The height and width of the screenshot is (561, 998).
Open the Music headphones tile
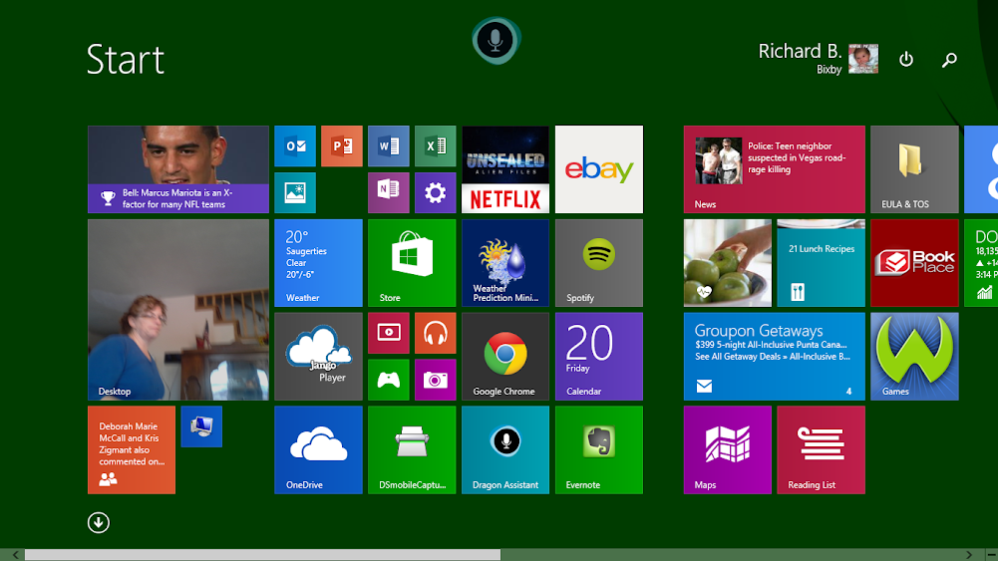click(x=436, y=333)
